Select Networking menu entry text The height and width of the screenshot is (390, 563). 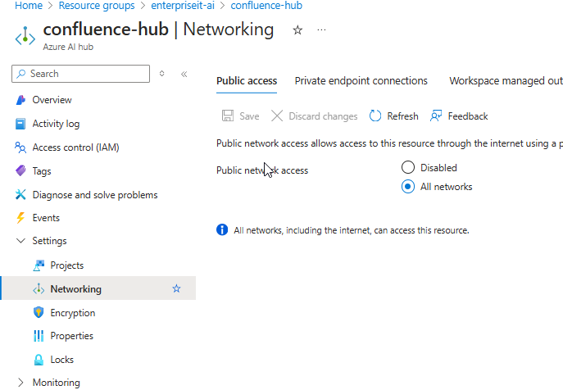point(75,289)
